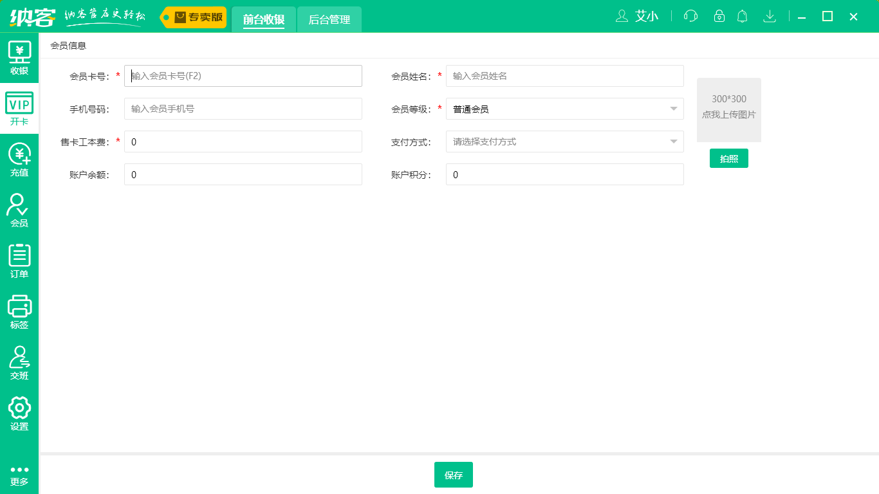This screenshot has height=494, width=879.
Task: Open the 支付方式 payment method dropdown
Action: tap(673, 141)
